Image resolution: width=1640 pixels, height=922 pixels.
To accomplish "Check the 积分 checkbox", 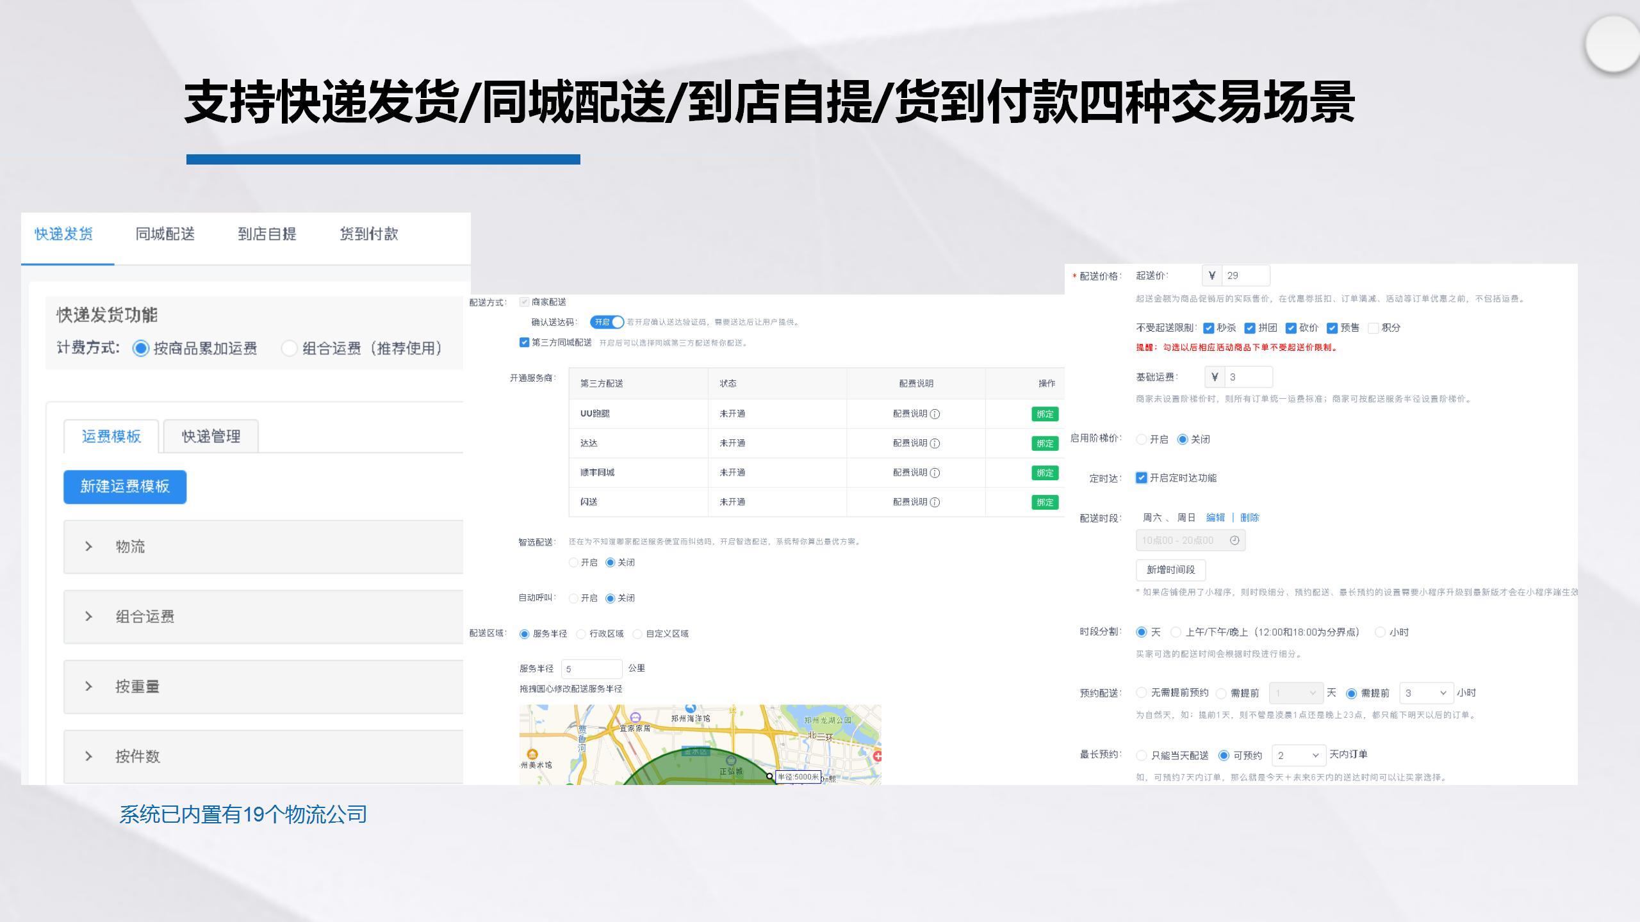I will click(1373, 328).
